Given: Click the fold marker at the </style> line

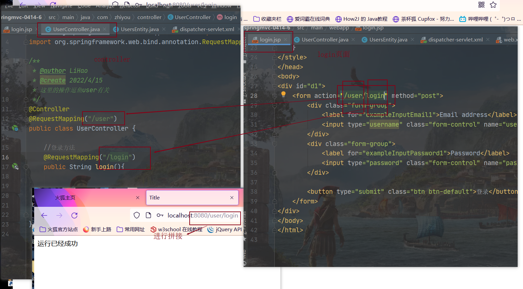Looking at the screenshot, I should [275, 57].
